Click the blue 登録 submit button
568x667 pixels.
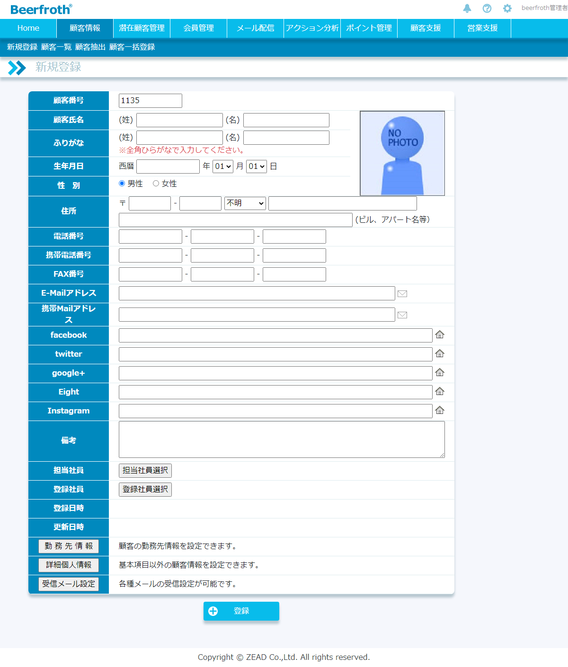(x=241, y=611)
